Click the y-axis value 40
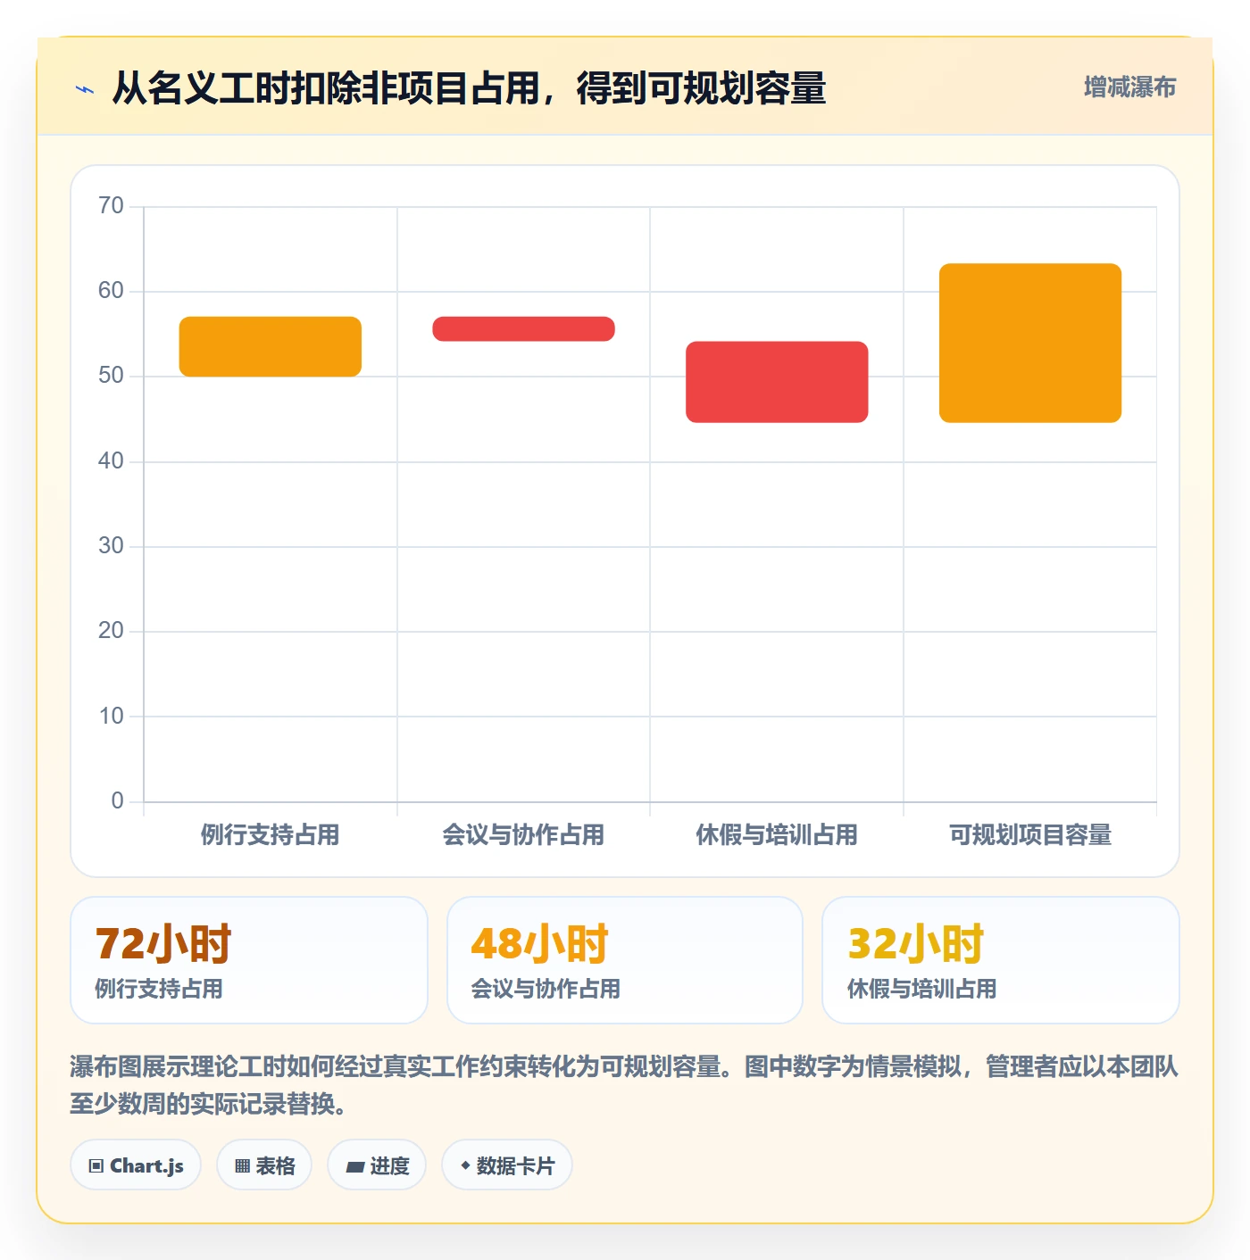Screen dimensions: 1250x1260 tap(112, 461)
